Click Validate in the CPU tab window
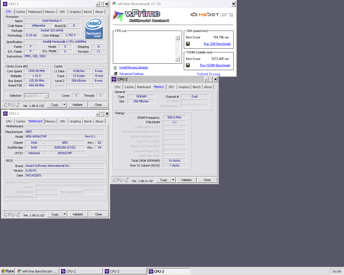This screenshot has width=344, height=275. [x=77, y=105]
